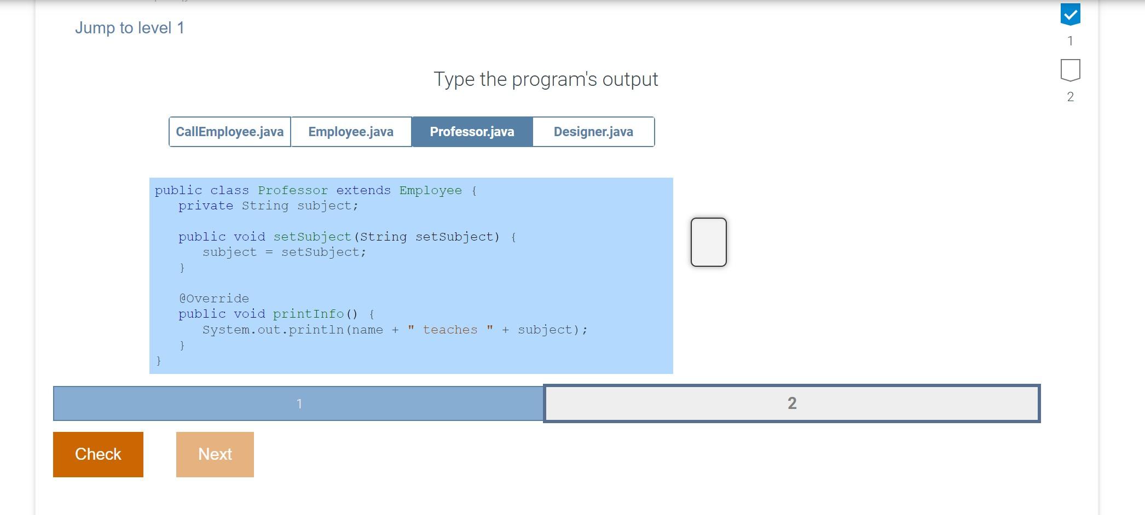Select the setSubject method text
The height and width of the screenshot is (515, 1145).
(x=311, y=236)
